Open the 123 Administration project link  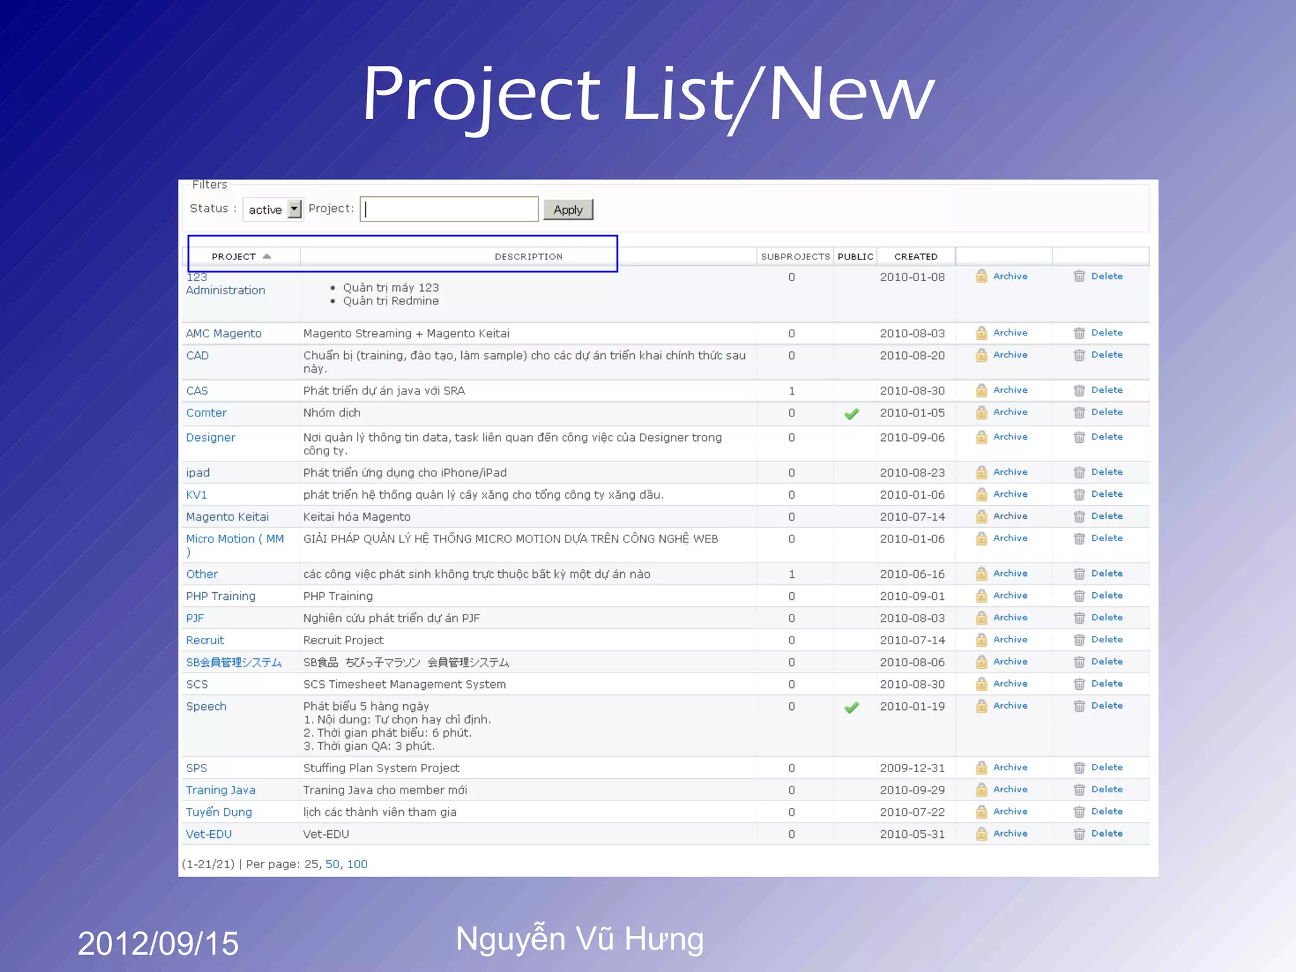click(225, 283)
